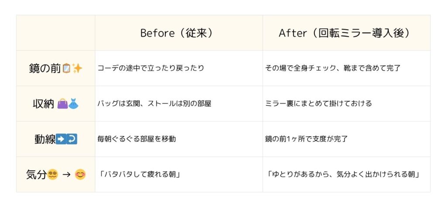
Task: Click the purple handbag emoji
Action: pyautogui.click(x=62, y=104)
